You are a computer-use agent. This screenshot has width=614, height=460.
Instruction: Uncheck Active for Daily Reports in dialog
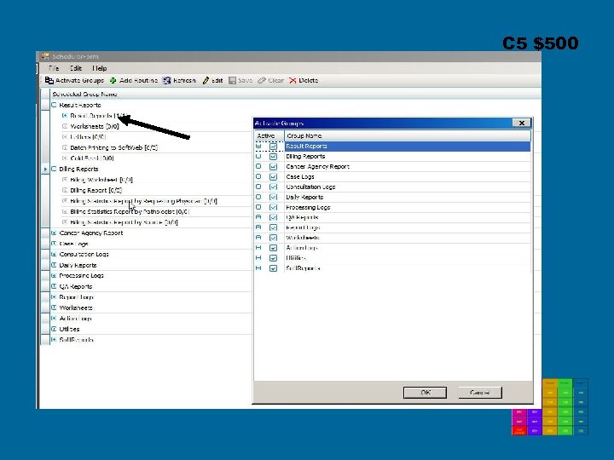(274, 197)
